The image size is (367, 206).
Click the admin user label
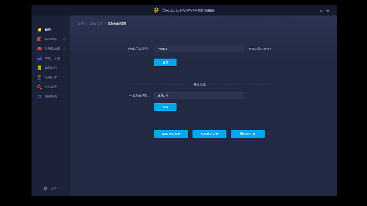tap(324, 10)
